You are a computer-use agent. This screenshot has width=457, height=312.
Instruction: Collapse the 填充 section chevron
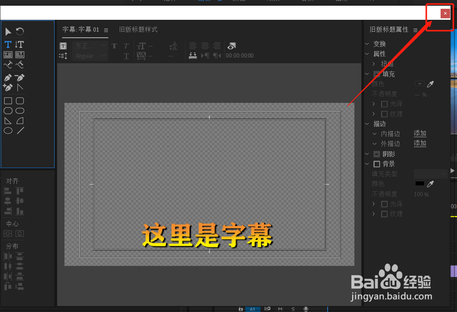pyautogui.click(x=367, y=74)
